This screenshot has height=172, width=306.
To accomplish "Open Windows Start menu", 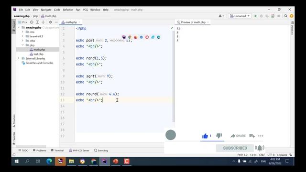I will [17, 161].
